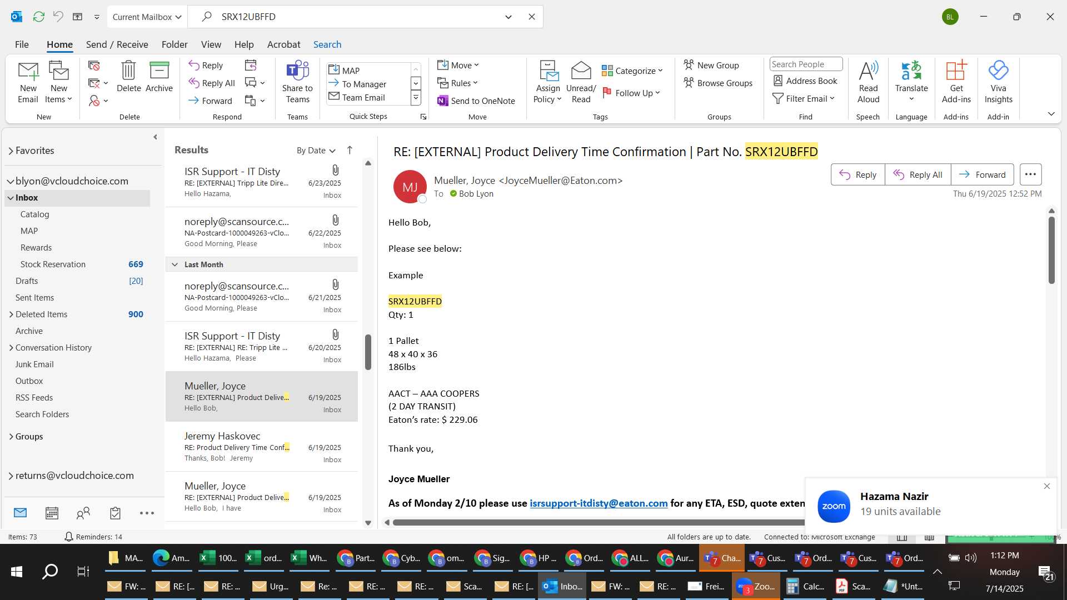Toggle sort order arrow
This screenshot has width=1067, height=600.
pos(350,150)
